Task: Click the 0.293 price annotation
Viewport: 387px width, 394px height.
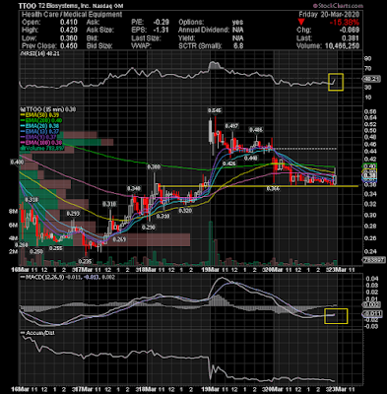Action: pyautogui.click(x=73, y=214)
